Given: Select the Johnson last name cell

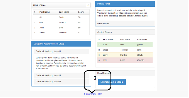Looking at the screenshot, I should click(63, 33).
